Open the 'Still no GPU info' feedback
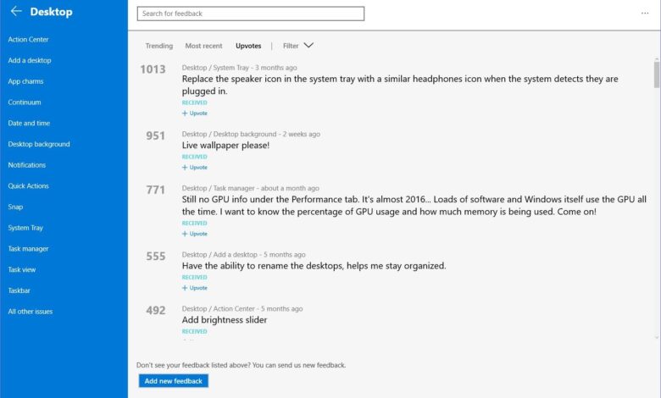Screen dimensions: 661x398 tap(414, 205)
